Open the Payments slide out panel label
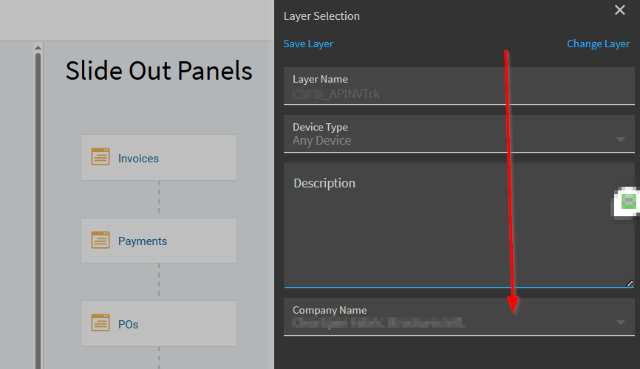640x369 pixels. coord(143,241)
